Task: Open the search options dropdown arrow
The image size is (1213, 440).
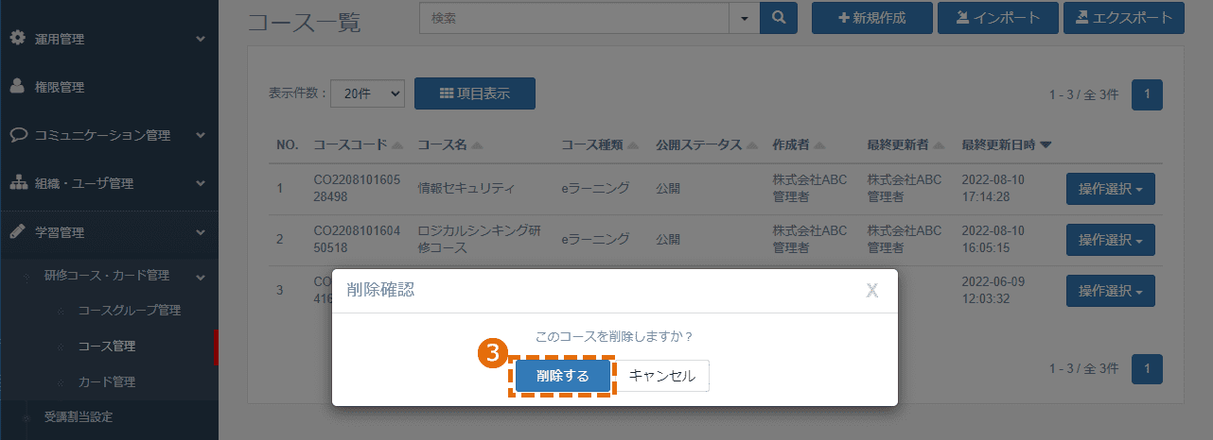Action: click(x=744, y=18)
